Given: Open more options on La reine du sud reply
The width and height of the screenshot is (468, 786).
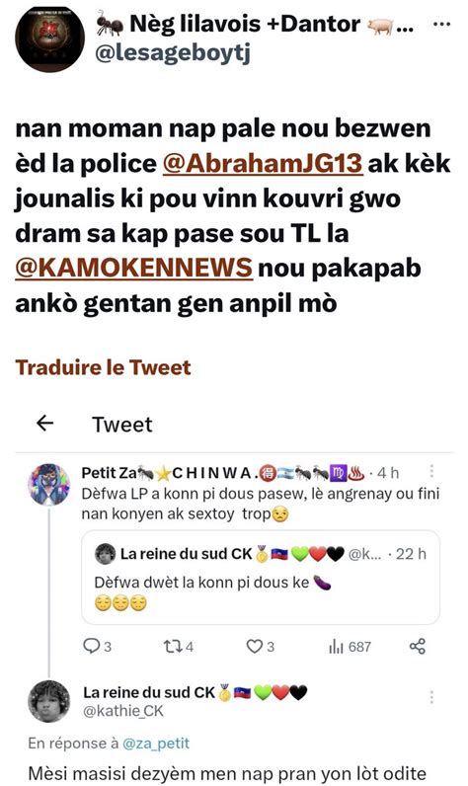Looking at the screenshot, I should [x=431, y=697].
